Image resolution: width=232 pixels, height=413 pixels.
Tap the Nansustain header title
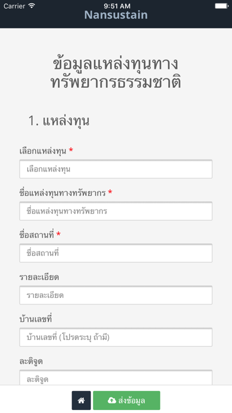pyautogui.click(x=116, y=15)
